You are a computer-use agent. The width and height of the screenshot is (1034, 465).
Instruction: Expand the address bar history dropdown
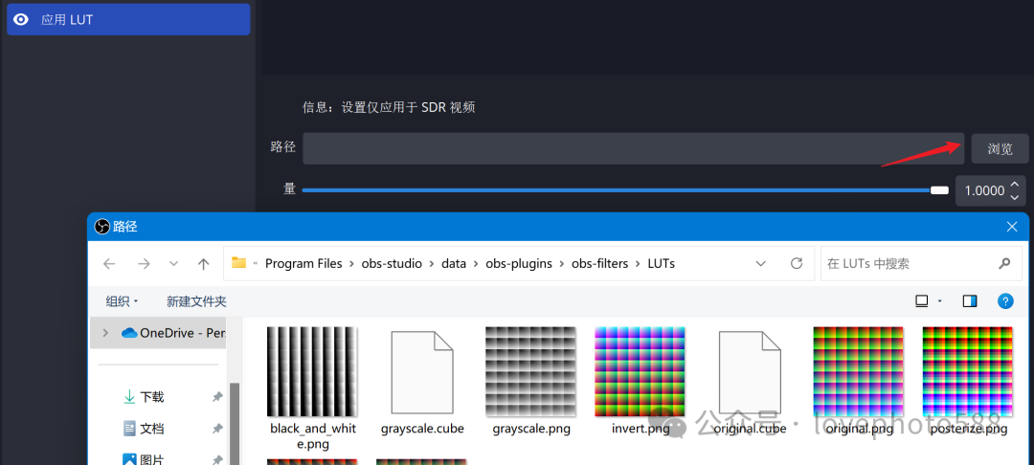[760, 263]
